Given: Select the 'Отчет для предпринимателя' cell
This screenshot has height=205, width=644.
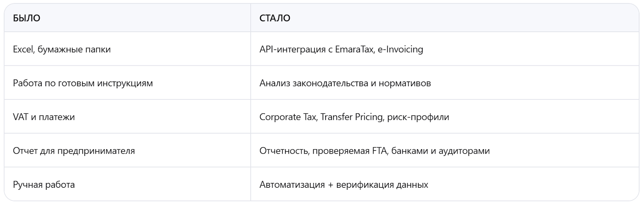Looking at the screenshot, I should tap(74, 151).
